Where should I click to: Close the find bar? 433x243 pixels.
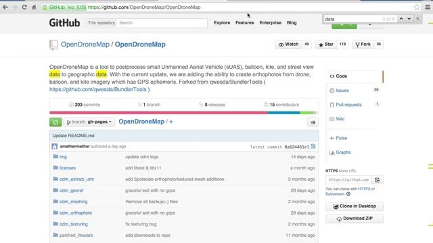pos(417,19)
